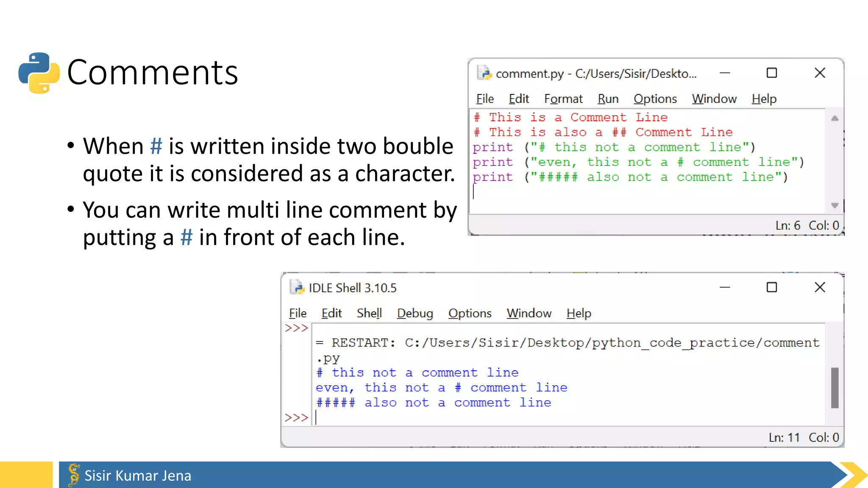Open Options menu in IDLE Shell
This screenshot has width=868, height=488.
(x=470, y=313)
